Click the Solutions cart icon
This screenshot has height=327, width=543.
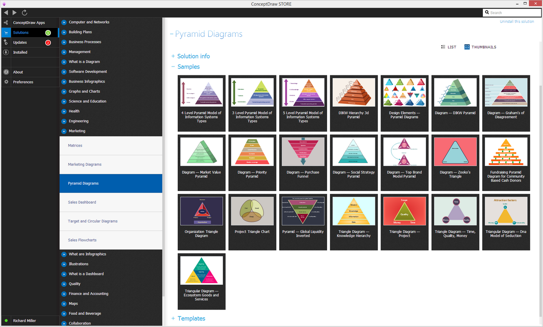tap(6, 33)
